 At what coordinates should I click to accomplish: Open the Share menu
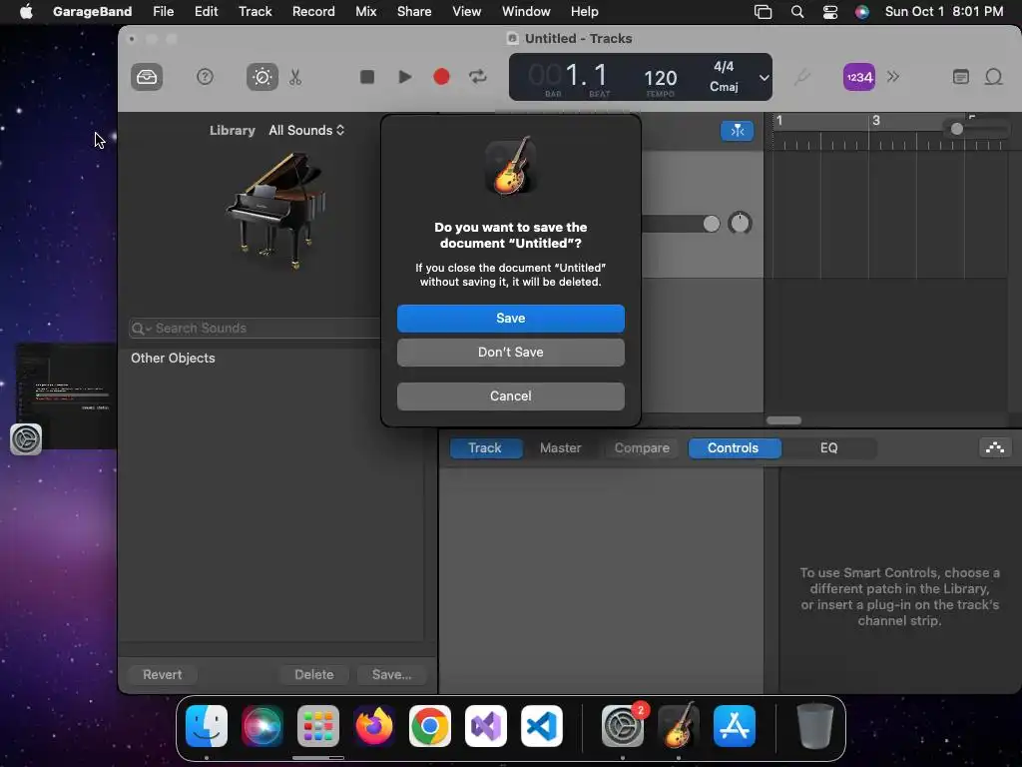[414, 12]
